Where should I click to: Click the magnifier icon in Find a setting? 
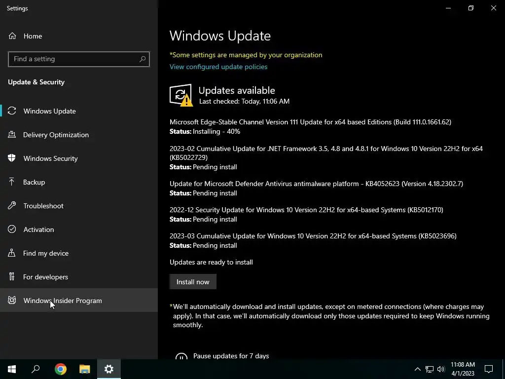[143, 59]
